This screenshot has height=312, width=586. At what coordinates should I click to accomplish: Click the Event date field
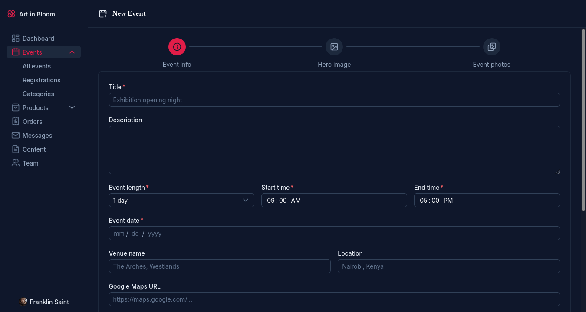tap(334, 233)
